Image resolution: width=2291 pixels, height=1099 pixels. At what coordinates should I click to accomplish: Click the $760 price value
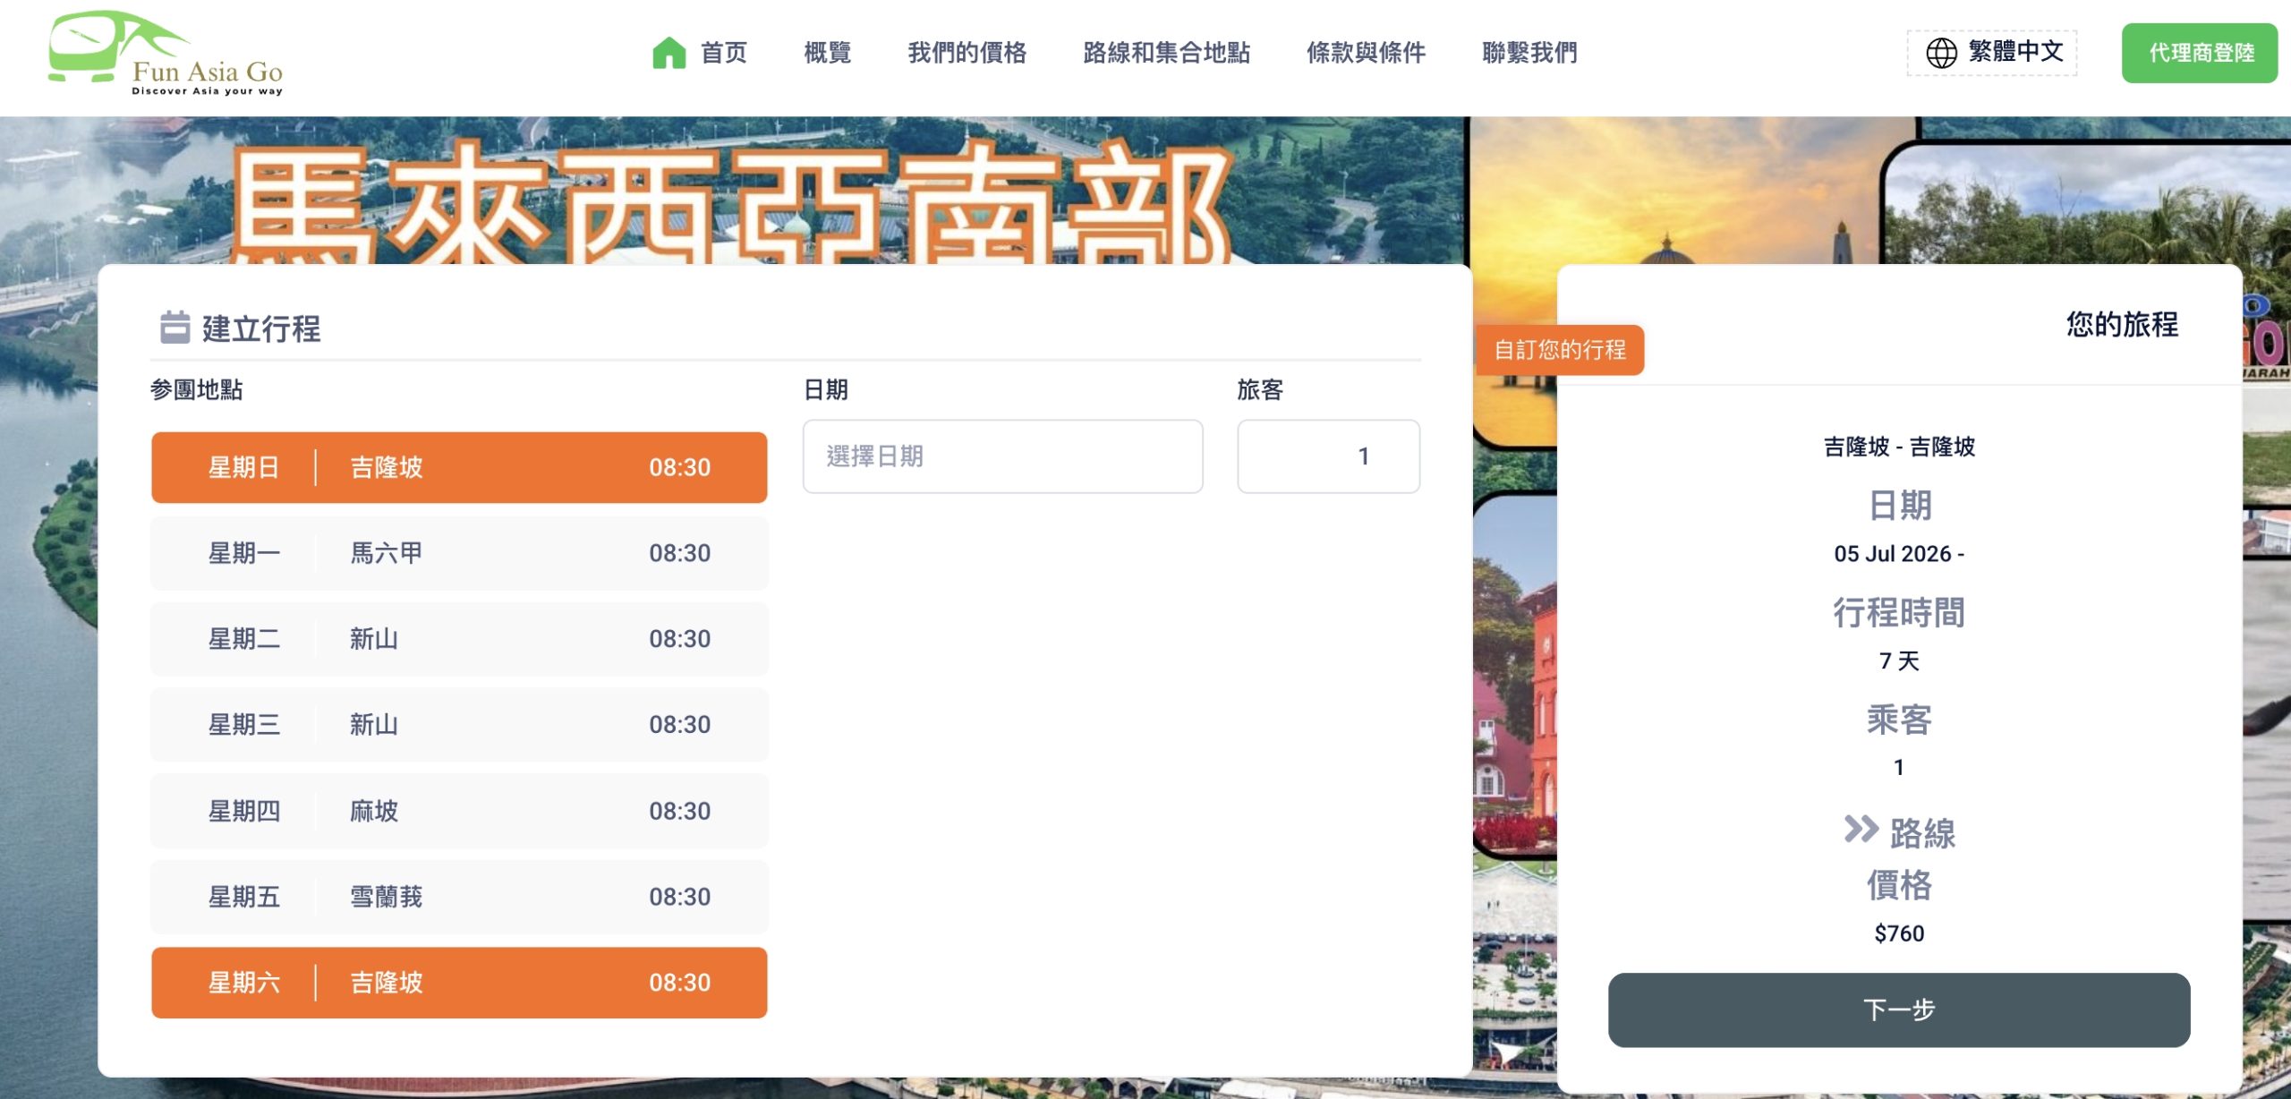[1899, 933]
